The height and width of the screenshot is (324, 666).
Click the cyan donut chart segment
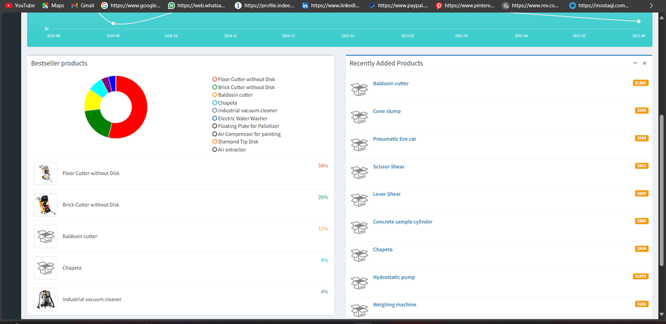click(x=100, y=87)
